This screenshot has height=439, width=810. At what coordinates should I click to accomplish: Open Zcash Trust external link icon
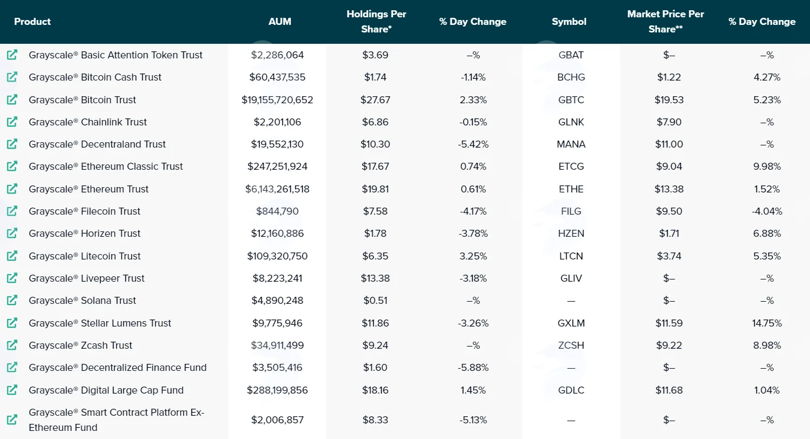click(x=12, y=345)
